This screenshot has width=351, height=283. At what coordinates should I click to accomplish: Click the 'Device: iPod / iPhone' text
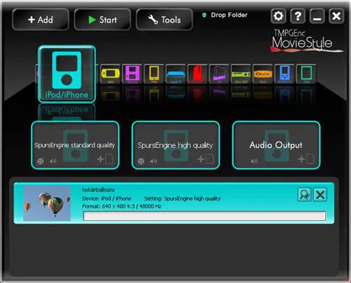coord(107,199)
